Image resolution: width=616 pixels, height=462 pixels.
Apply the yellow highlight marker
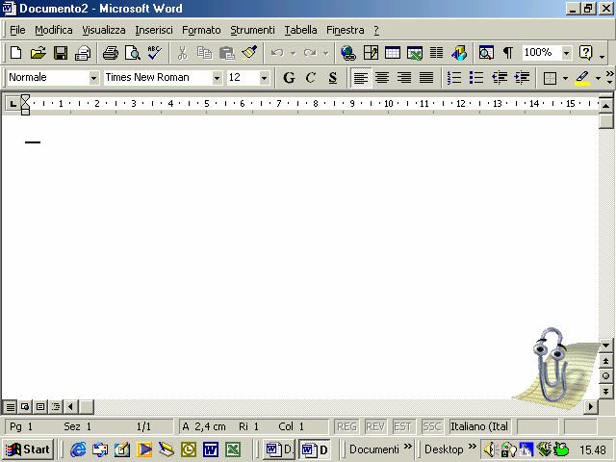582,78
